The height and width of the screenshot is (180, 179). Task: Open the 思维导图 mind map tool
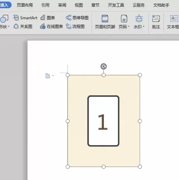click(77, 18)
